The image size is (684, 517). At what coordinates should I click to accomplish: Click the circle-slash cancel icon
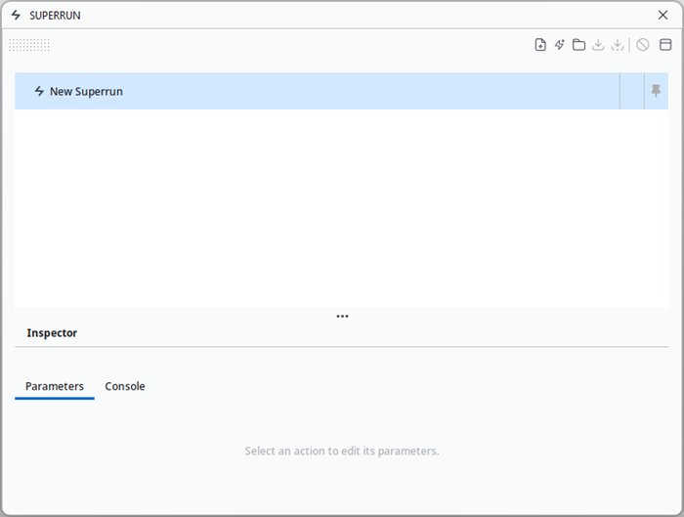[643, 45]
